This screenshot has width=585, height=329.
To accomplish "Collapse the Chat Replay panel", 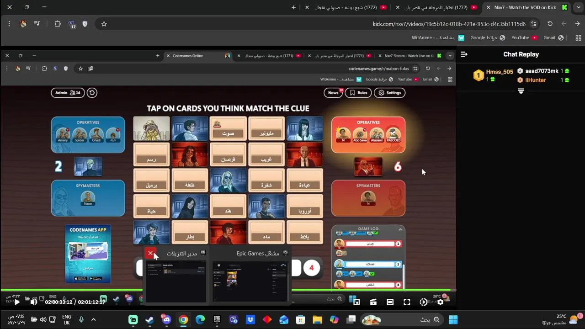I will tap(464, 54).
